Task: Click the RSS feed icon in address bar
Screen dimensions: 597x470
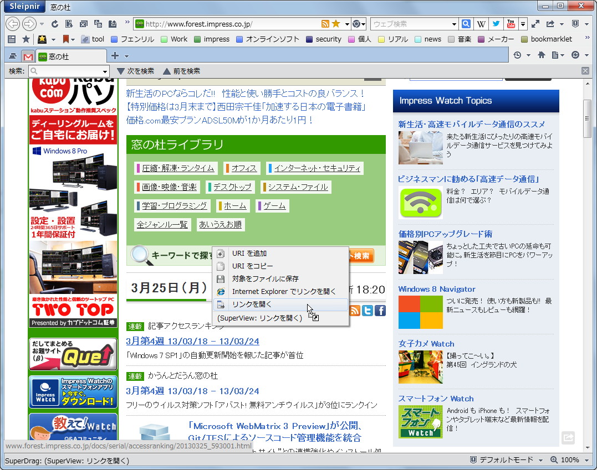Action: (325, 24)
